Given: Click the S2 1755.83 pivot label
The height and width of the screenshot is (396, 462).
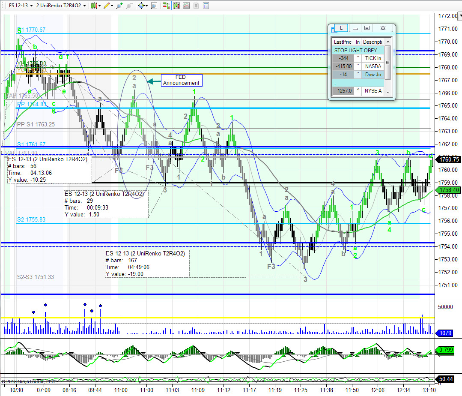Looking at the screenshot, I should pos(31,219).
